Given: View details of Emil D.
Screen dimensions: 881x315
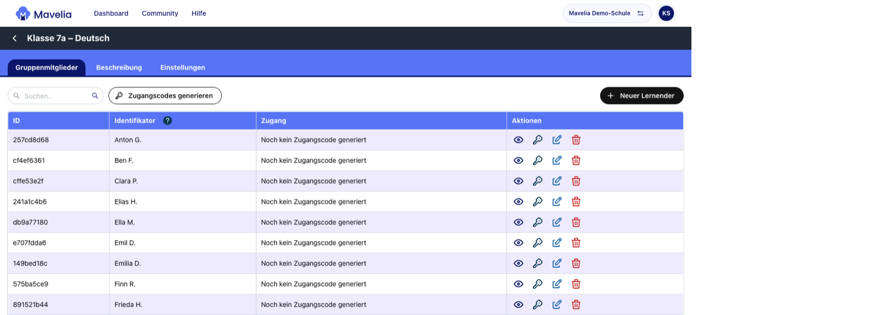Looking at the screenshot, I should 519,242.
